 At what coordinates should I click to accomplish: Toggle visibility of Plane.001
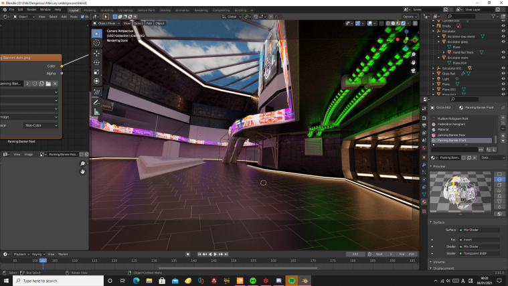pos(503,90)
